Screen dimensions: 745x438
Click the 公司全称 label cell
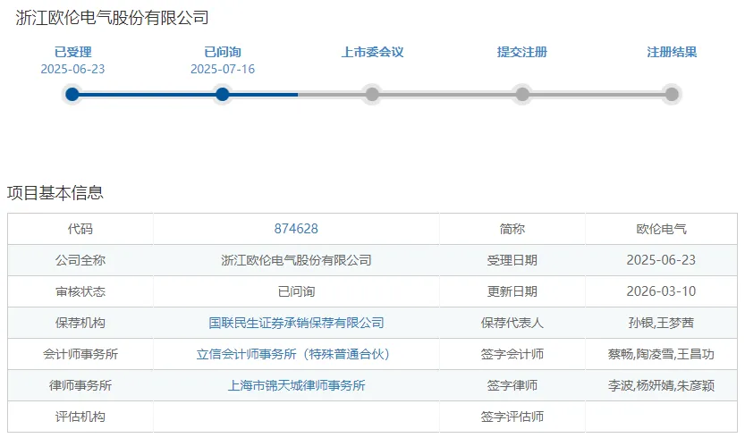(80, 260)
